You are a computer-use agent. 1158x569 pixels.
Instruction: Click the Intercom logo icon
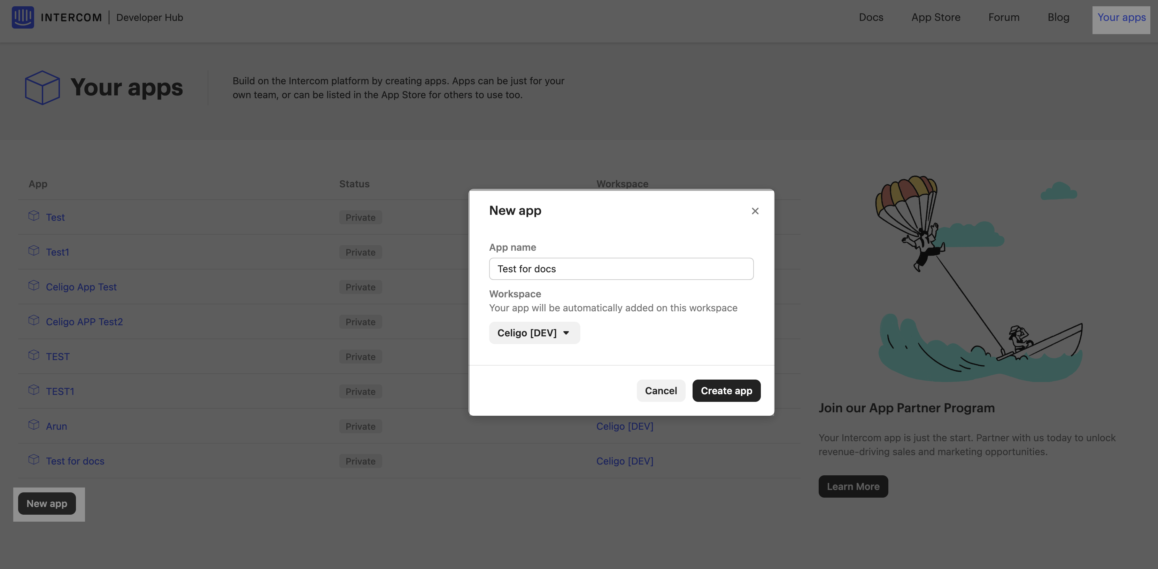23,17
